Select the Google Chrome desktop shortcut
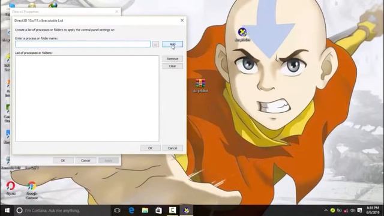The height and width of the screenshot is (216, 384). coord(32,190)
